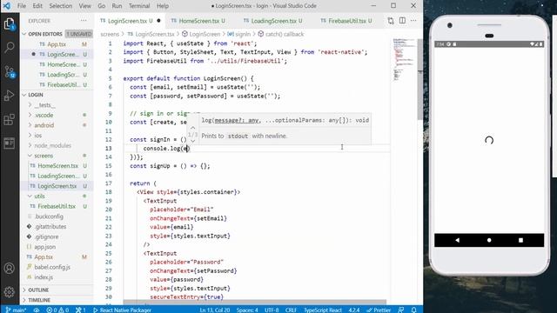Screen dimensions: 557x313
Task: Open app.json file in explorer
Action: tap(44, 247)
